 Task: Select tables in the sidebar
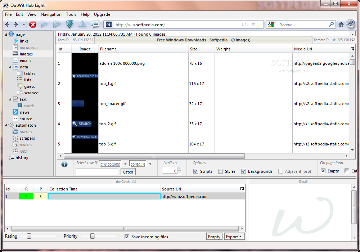[x=30, y=73]
